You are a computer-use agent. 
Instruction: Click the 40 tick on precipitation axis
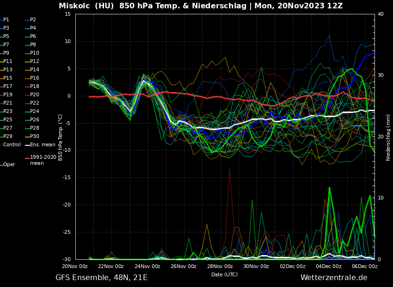[381, 14]
